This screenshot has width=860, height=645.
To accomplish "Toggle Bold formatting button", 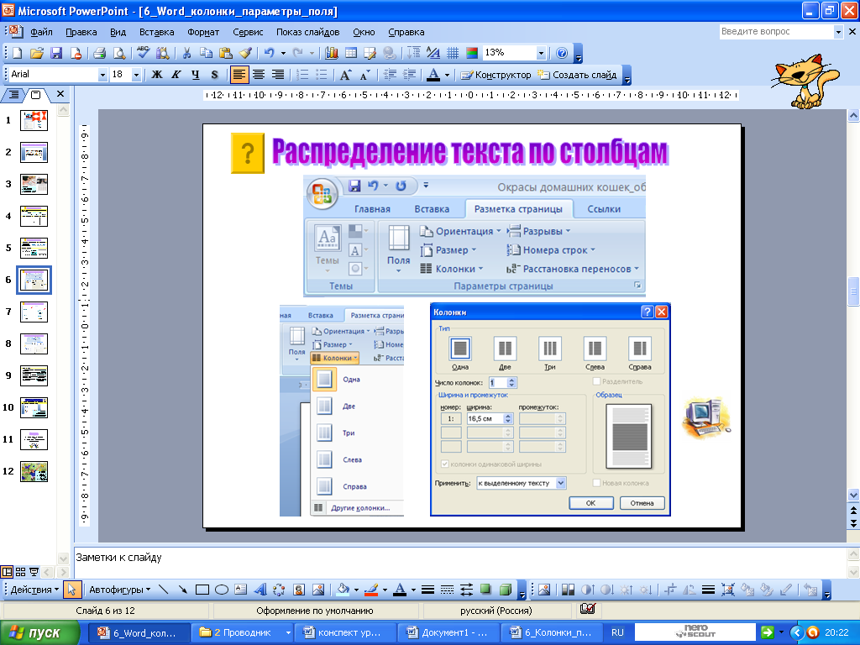I will 157,75.
